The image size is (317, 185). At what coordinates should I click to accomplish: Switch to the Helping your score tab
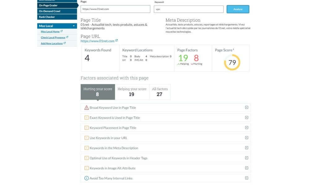click(132, 92)
